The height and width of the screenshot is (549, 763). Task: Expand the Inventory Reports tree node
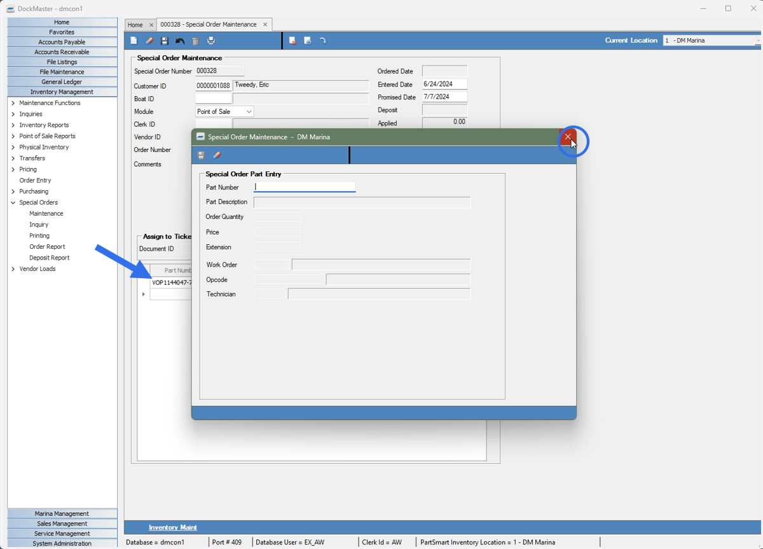(x=13, y=125)
